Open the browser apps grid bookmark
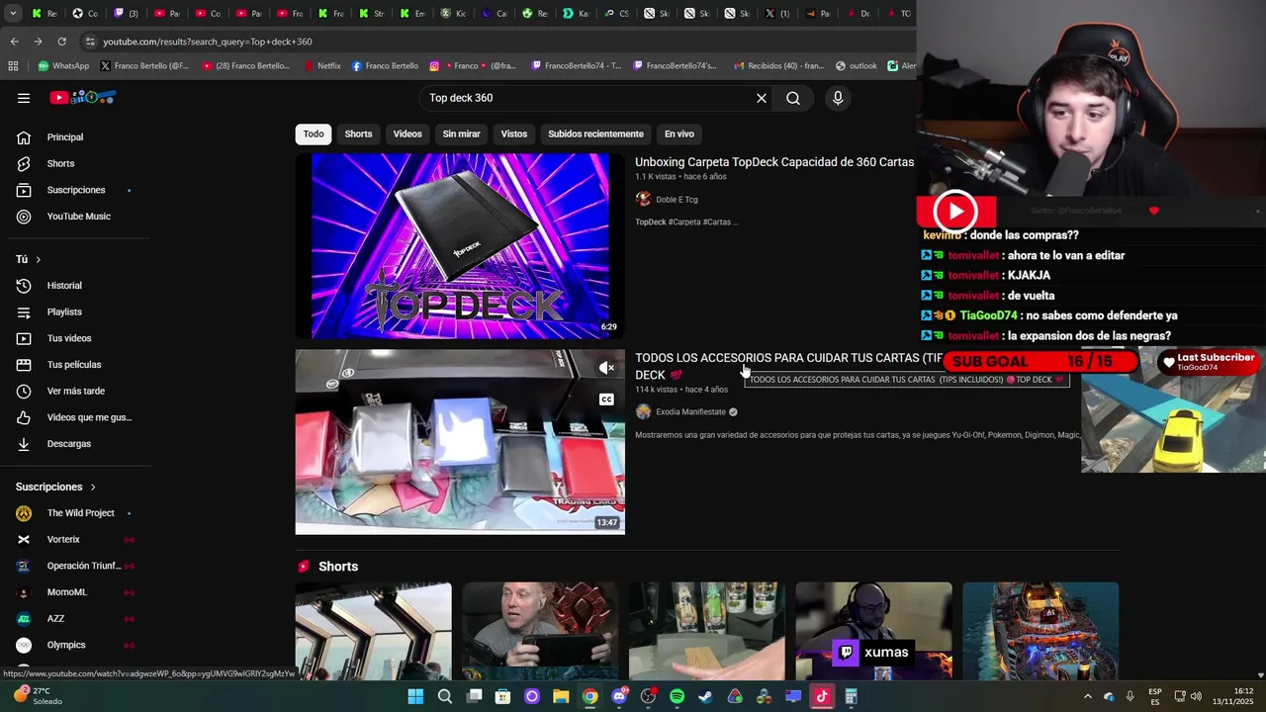This screenshot has width=1266, height=712. (x=13, y=66)
